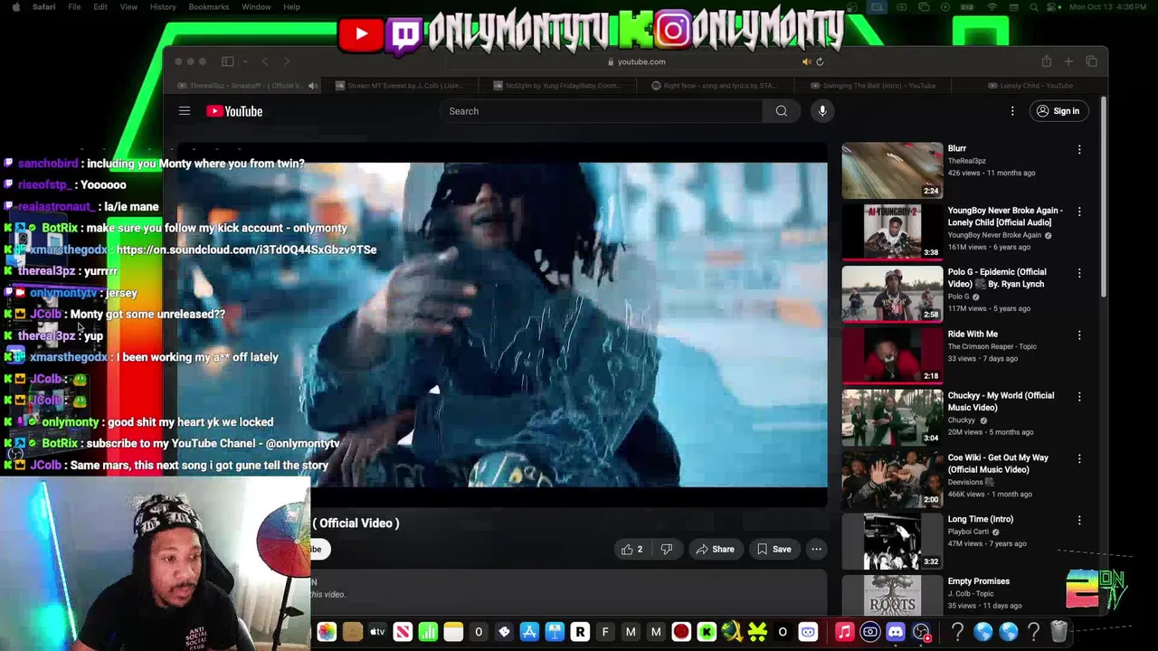
Task: Open the History menu in menu bar
Action: [163, 6]
